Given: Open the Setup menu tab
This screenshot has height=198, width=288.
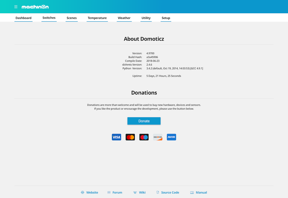Looking at the screenshot, I should coord(166,18).
